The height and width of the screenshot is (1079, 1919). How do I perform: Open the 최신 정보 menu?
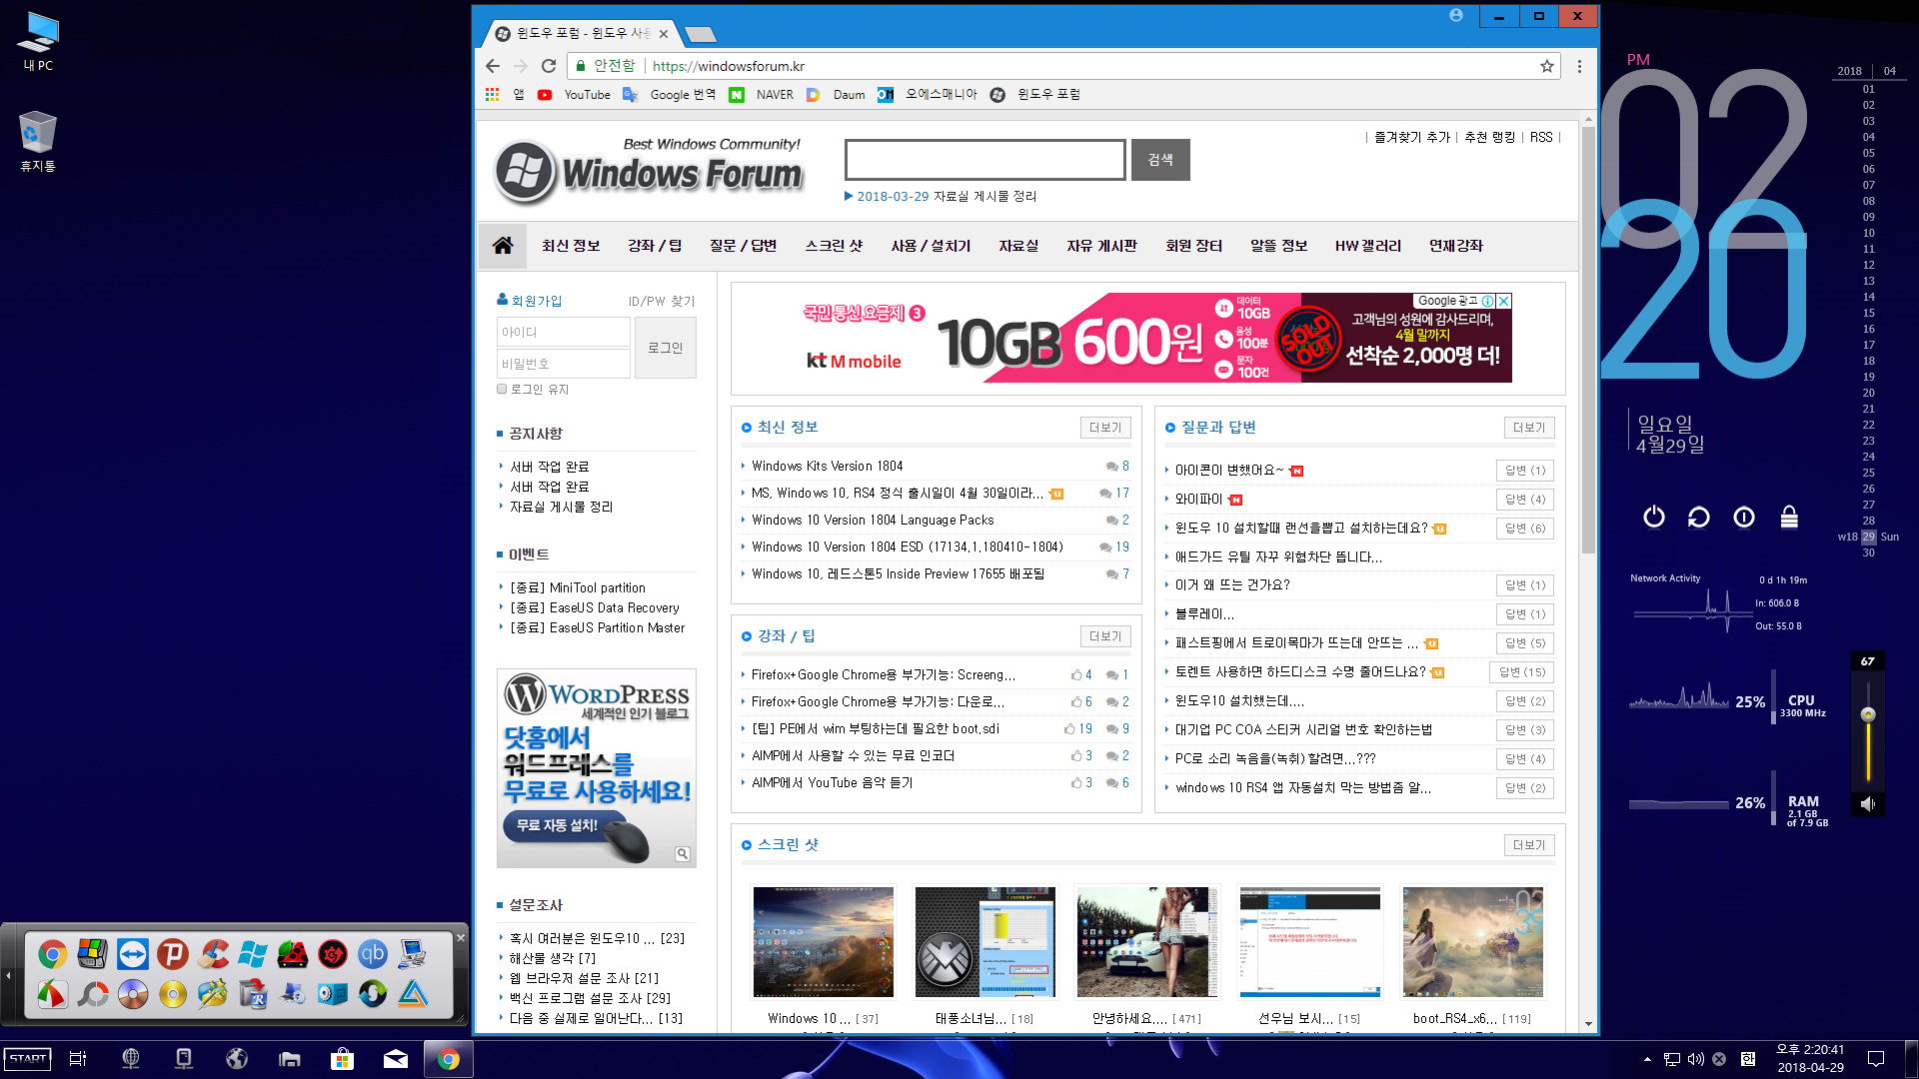click(571, 246)
